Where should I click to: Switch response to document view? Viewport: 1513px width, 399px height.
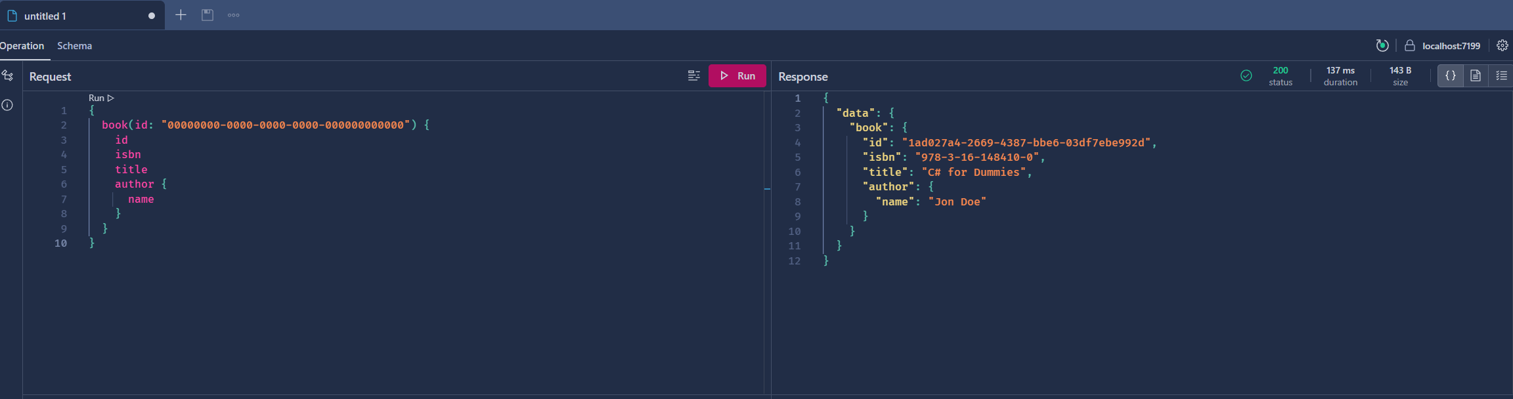click(1476, 75)
